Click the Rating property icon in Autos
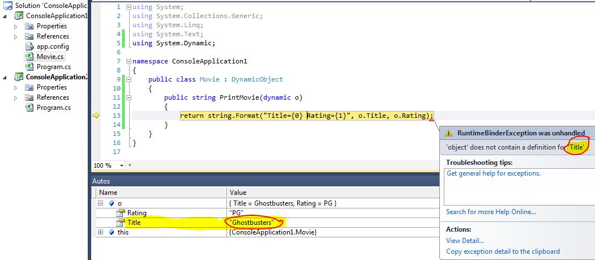This screenshot has width=595, height=260. tap(120, 213)
